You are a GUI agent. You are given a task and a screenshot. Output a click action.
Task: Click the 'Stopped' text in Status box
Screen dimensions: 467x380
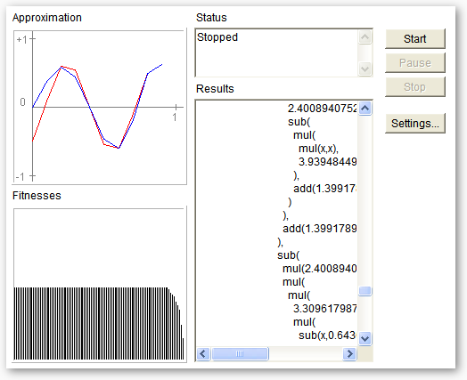click(217, 37)
